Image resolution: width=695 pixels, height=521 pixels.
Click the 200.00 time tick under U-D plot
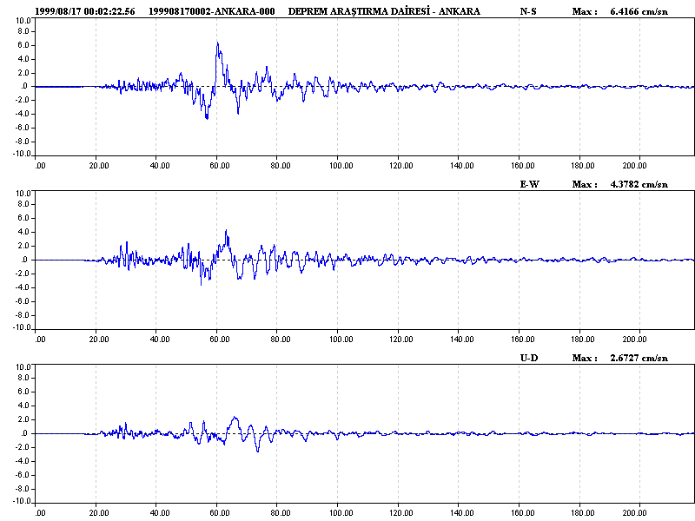(636, 511)
